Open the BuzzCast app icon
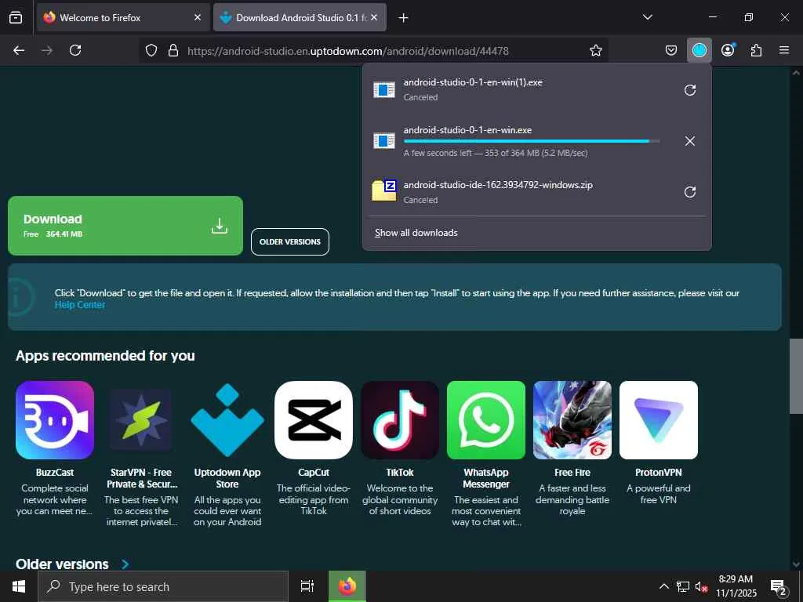803x602 pixels. click(55, 420)
